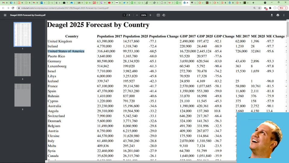Edit the page number field

pos(124,15)
